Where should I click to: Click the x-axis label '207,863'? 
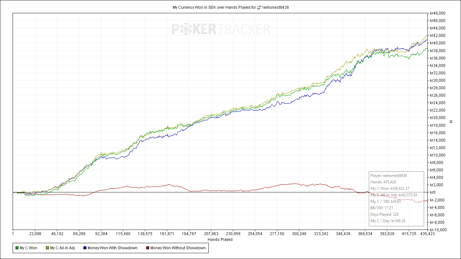point(211,233)
